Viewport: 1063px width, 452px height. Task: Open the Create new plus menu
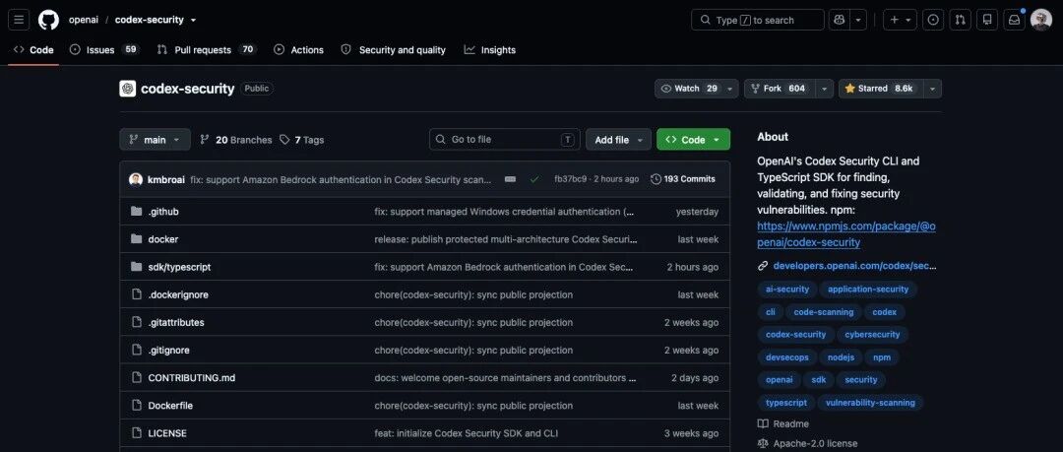coord(901,20)
